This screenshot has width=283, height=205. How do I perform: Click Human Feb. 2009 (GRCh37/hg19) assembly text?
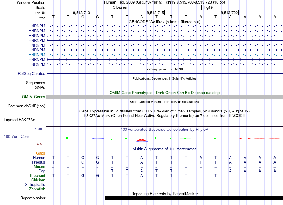133,2
